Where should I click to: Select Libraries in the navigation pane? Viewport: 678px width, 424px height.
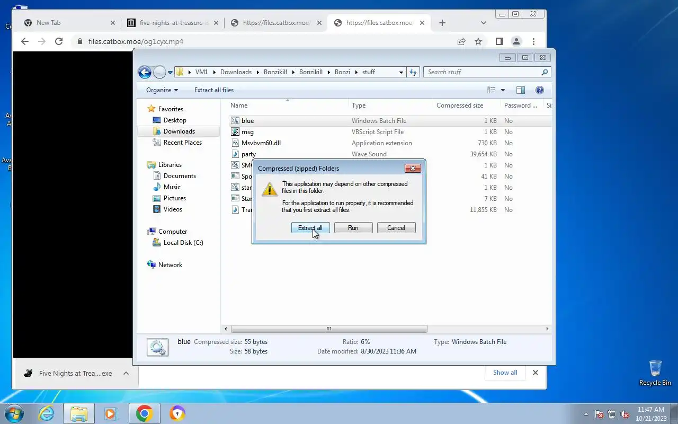tap(169, 165)
